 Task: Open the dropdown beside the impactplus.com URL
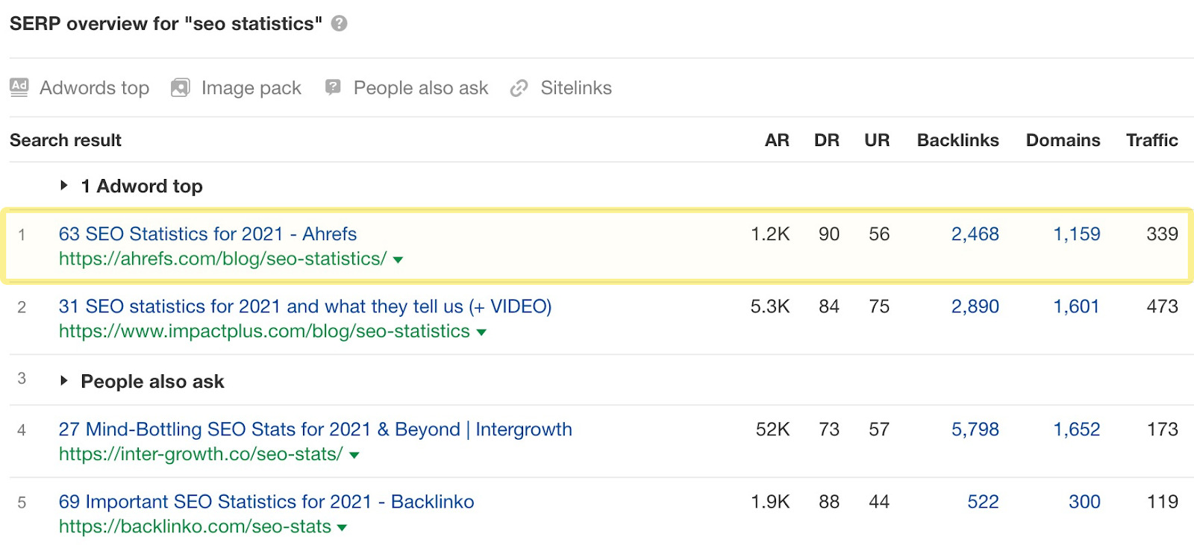click(481, 332)
